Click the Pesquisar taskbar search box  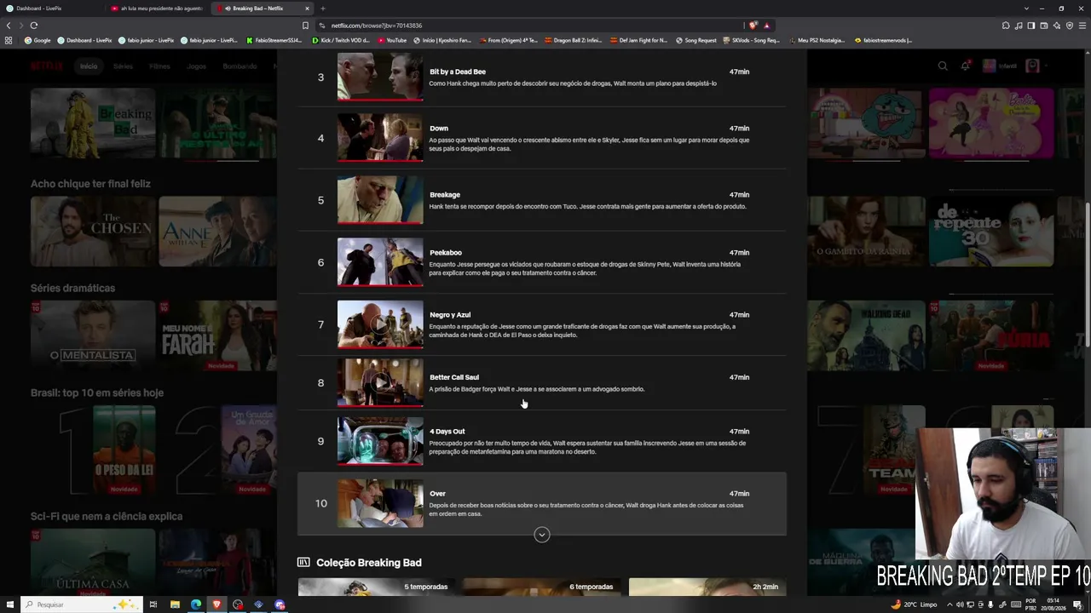pos(81,604)
